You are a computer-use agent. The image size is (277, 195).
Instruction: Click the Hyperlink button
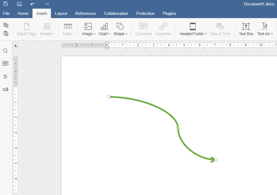(x=163, y=29)
